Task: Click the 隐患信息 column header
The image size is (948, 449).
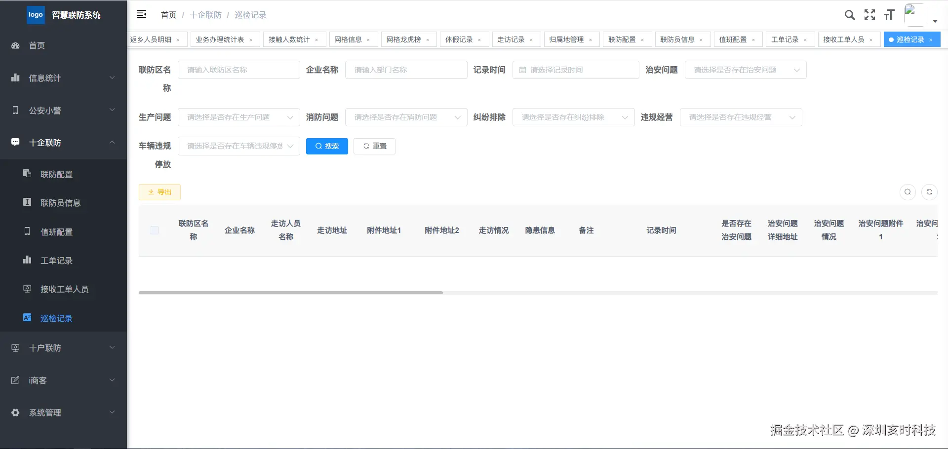Action: pos(540,230)
